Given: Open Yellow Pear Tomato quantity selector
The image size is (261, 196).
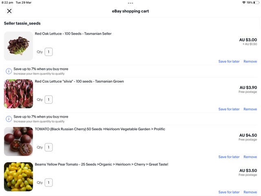Looking at the screenshot, I should click(49, 183).
